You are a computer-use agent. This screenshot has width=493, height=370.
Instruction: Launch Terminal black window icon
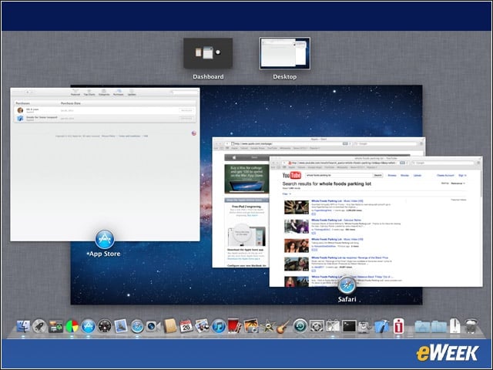(349, 327)
